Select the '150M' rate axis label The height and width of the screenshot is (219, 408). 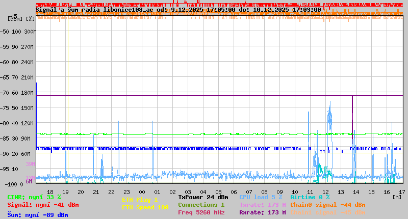(x=29, y=108)
